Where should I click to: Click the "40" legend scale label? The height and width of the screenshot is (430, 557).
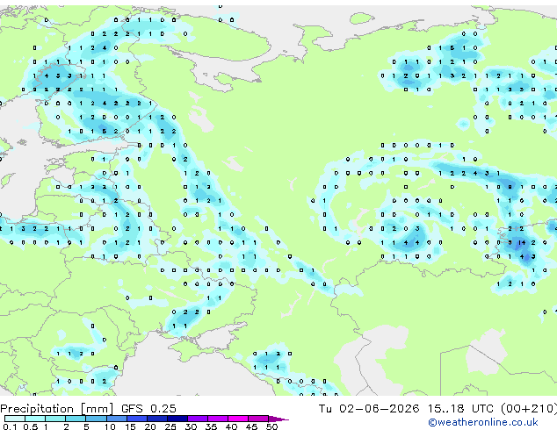tap(231, 426)
